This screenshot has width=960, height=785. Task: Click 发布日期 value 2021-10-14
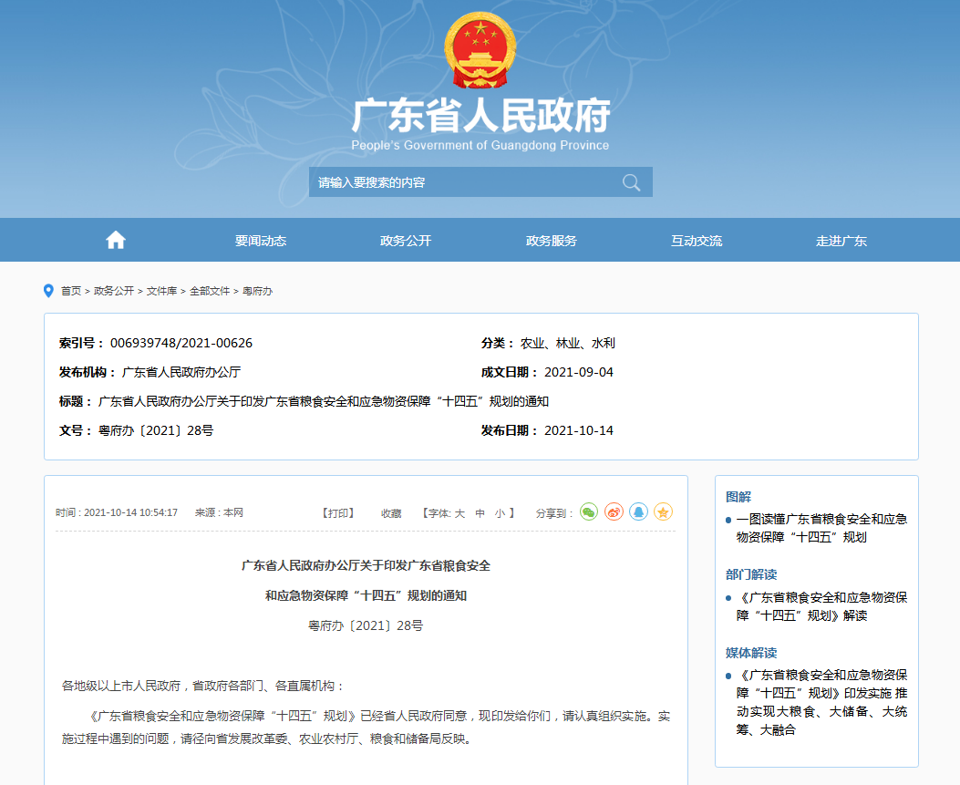(x=579, y=430)
